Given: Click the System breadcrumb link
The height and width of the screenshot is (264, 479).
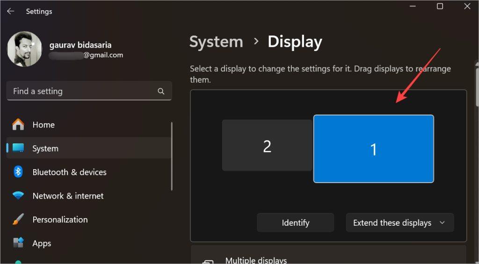Looking at the screenshot, I should pos(216,42).
